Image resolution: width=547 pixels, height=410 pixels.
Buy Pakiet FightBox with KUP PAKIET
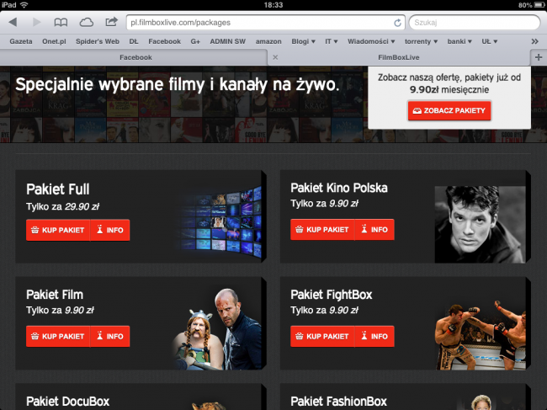coord(322,337)
